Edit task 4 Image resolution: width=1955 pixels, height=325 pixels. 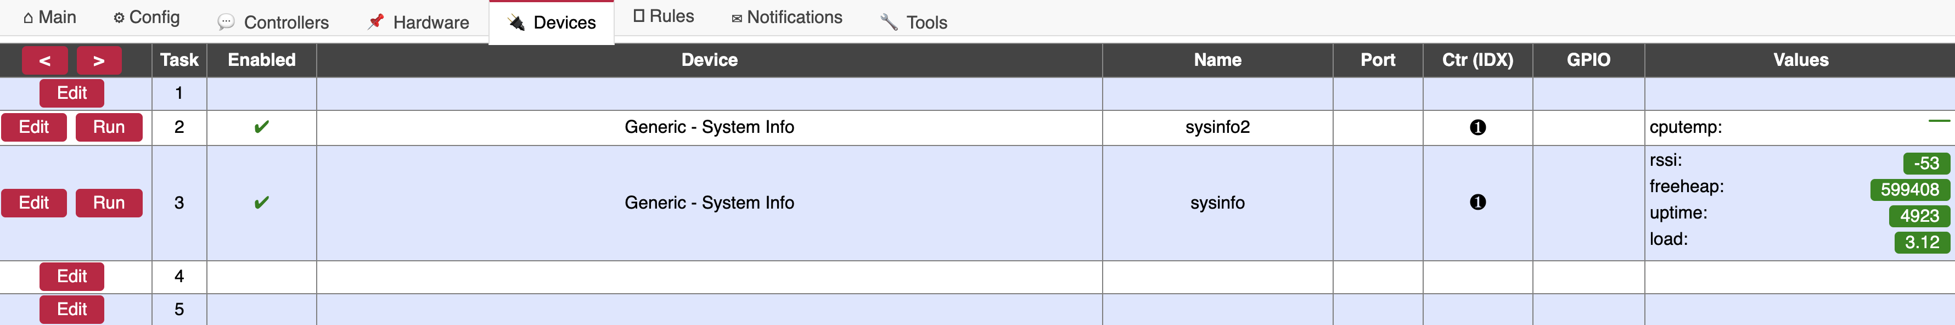point(71,276)
